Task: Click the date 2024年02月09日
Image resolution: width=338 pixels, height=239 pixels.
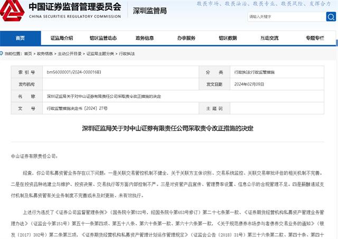Action: coord(249,84)
